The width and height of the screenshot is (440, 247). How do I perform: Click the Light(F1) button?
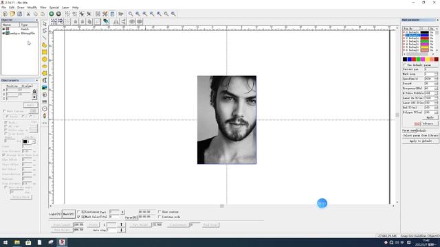[55, 214]
